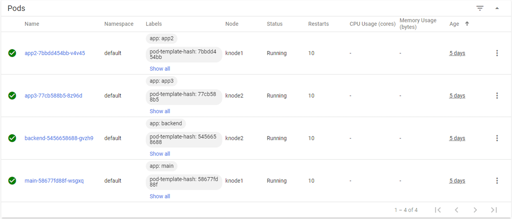Show all labels for the main pod
This screenshot has height=219, width=512.
(160, 196)
